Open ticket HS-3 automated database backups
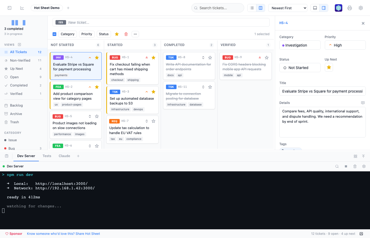Screen dimensions: 370x238 [x=132, y=100]
